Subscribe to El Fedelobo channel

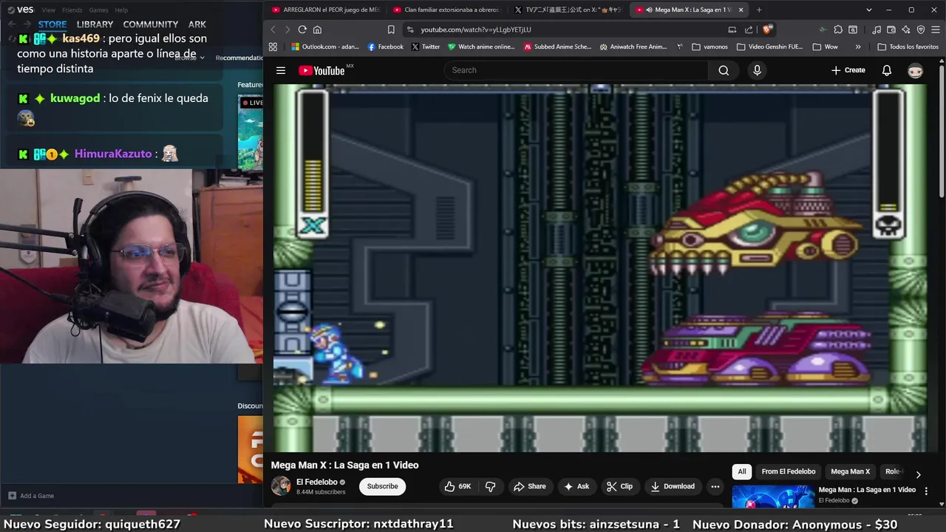pos(382,486)
